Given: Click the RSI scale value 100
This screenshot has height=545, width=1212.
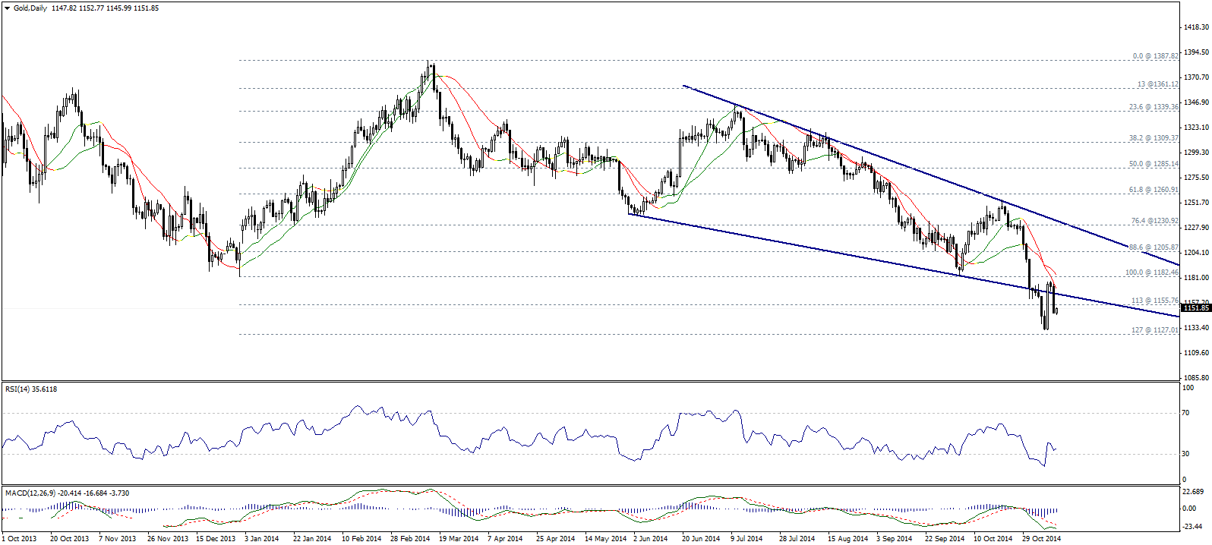Looking at the screenshot, I should [x=1188, y=388].
